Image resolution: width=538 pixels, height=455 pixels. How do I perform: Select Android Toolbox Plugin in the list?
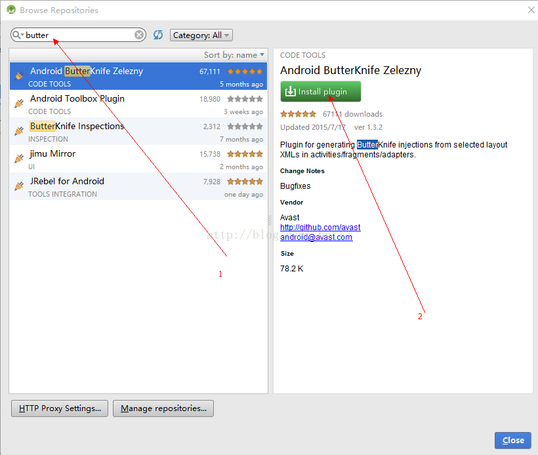(138, 104)
